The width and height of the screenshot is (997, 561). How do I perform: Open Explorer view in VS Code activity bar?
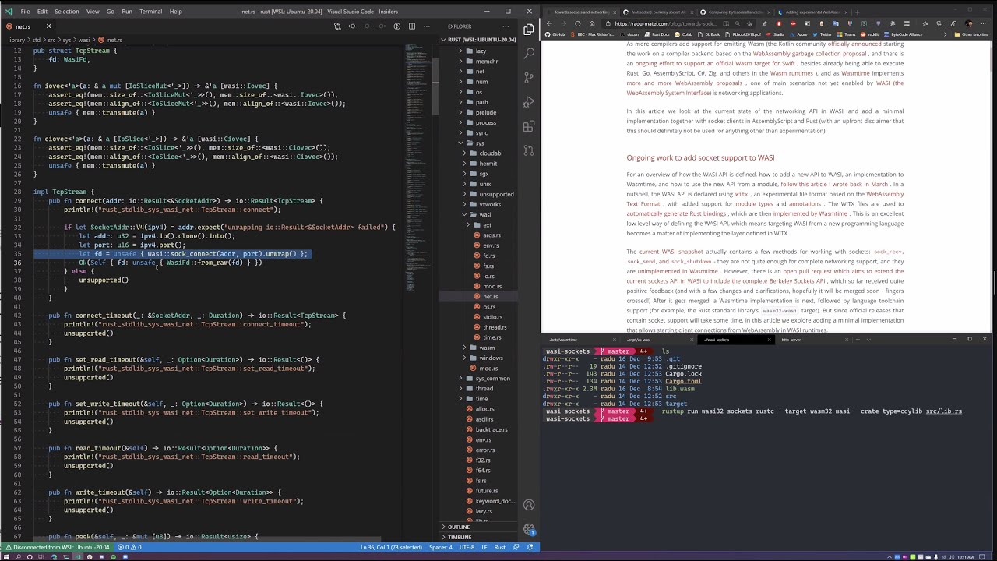click(x=529, y=30)
